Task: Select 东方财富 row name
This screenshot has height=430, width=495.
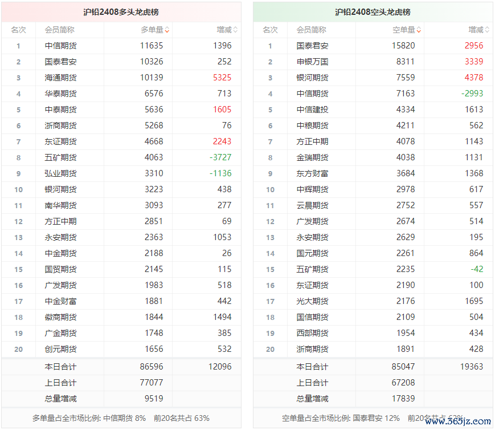Action: pos(312,173)
